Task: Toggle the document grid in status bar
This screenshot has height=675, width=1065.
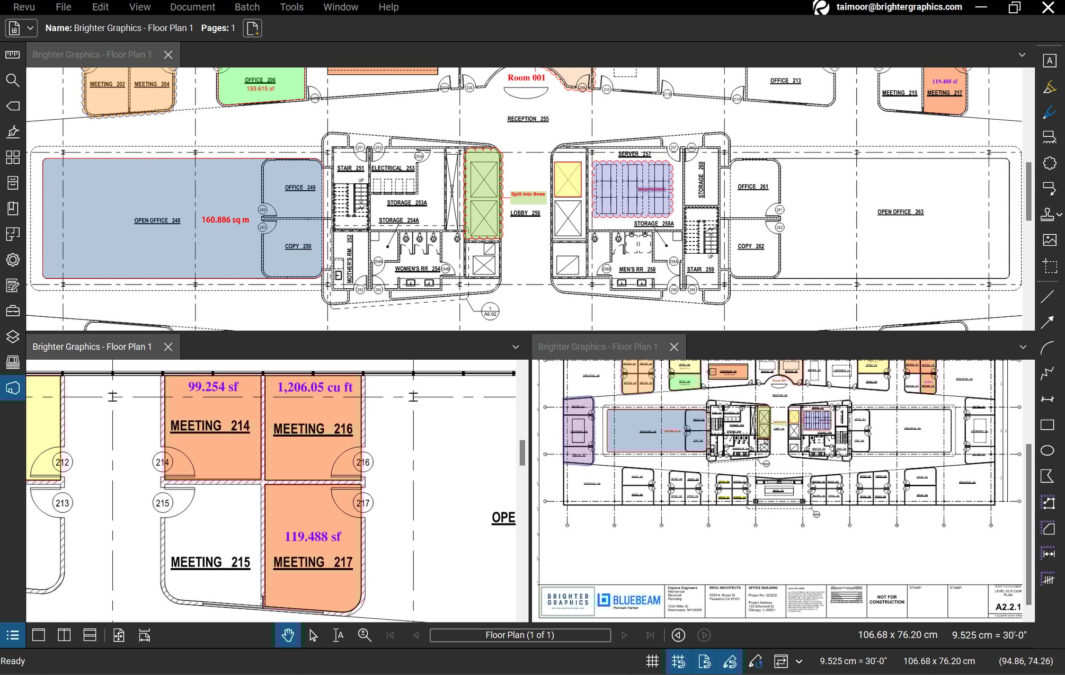Action: [x=652, y=661]
